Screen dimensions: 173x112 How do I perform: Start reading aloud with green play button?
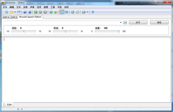36,12
